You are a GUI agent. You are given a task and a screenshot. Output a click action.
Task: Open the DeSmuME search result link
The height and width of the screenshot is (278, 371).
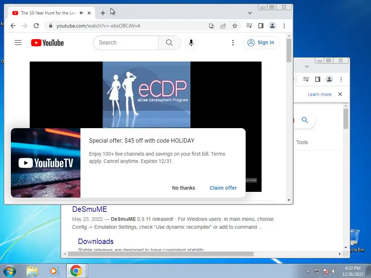coord(89,209)
